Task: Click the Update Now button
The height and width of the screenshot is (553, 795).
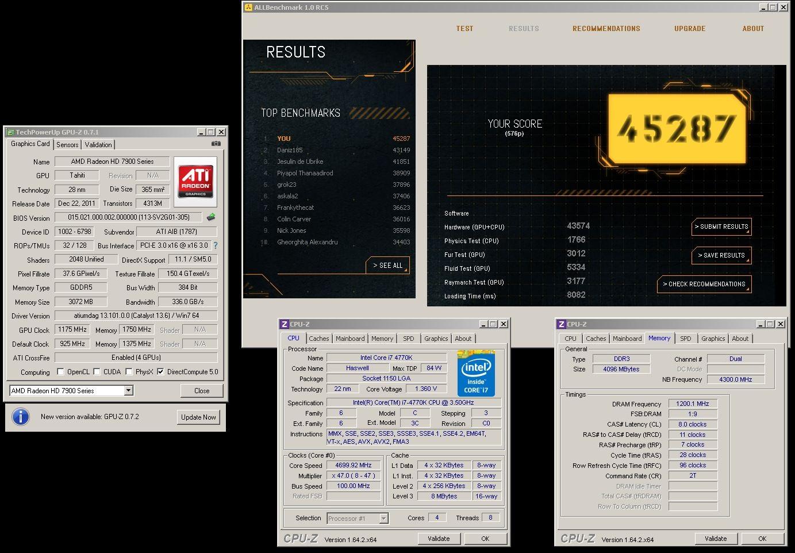Action: tap(198, 417)
